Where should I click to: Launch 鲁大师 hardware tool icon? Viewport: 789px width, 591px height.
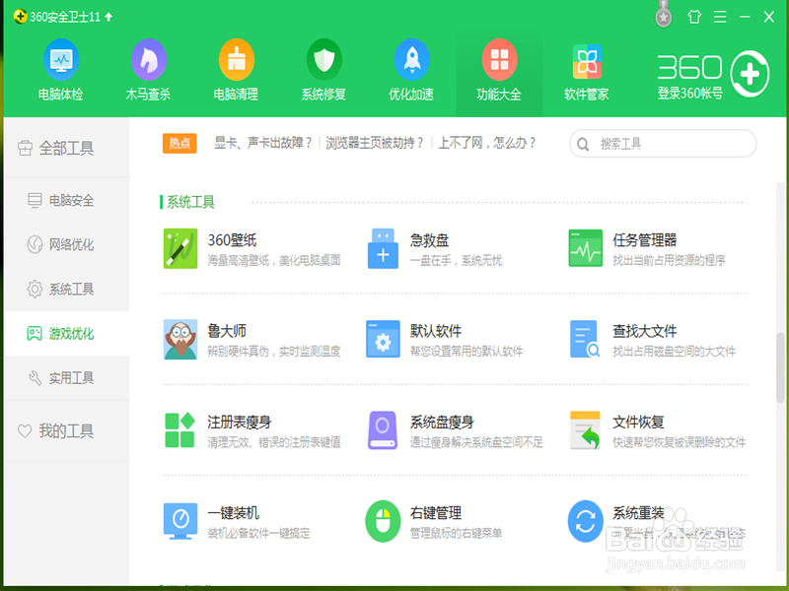[x=180, y=339]
